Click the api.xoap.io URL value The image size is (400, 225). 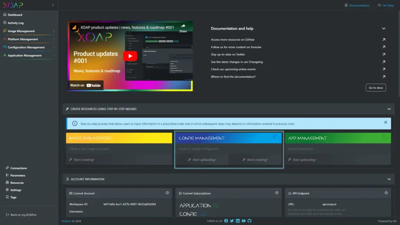(x=329, y=204)
